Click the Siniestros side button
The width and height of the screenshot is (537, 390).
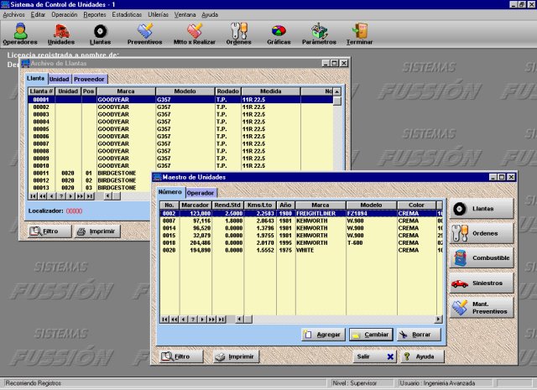(x=481, y=283)
